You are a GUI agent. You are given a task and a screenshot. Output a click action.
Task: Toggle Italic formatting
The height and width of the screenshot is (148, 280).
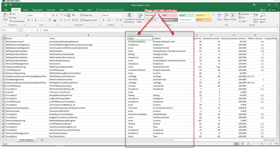pyautogui.click(x=32, y=20)
